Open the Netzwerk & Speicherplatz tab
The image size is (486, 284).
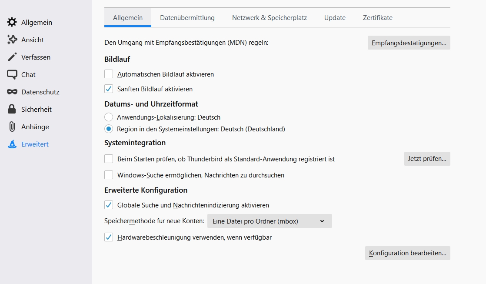pos(270,18)
